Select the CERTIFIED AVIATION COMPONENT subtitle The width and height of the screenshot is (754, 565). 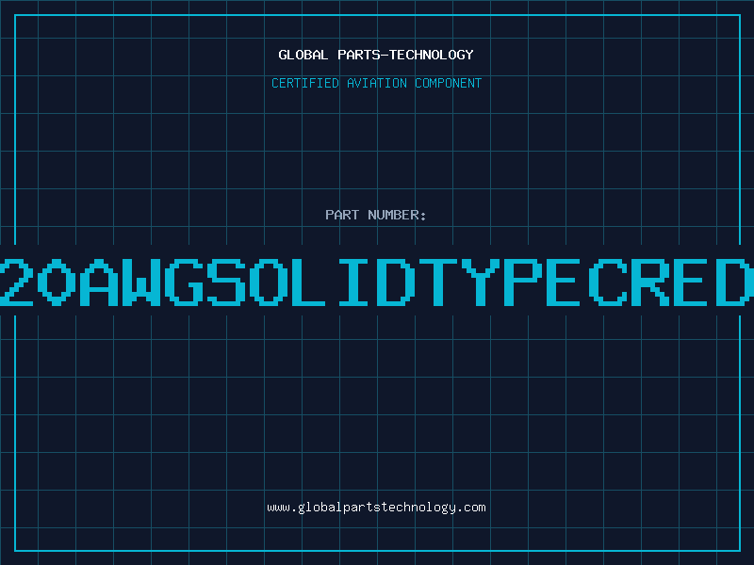point(376,83)
